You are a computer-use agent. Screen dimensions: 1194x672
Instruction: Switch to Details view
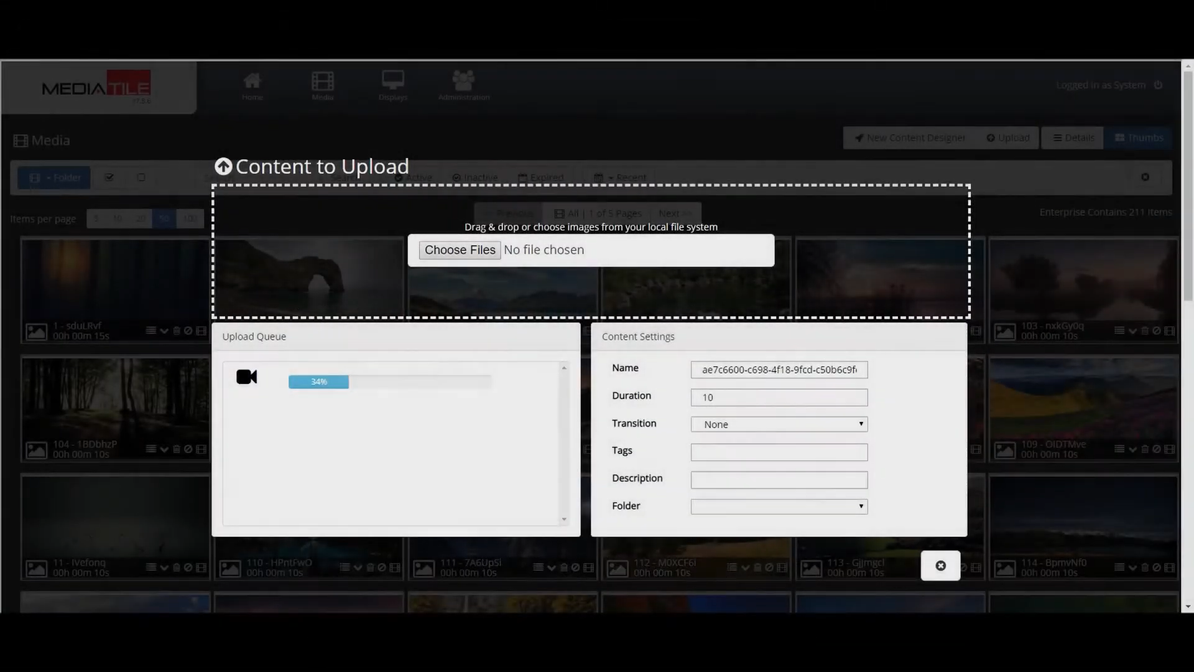pos(1073,138)
